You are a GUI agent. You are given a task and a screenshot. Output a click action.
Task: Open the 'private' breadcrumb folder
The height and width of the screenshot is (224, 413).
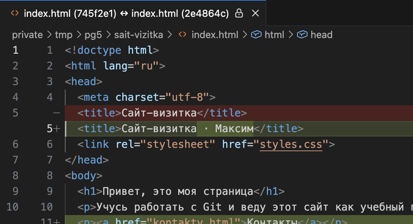pyautogui.click(x=27, y=35)
